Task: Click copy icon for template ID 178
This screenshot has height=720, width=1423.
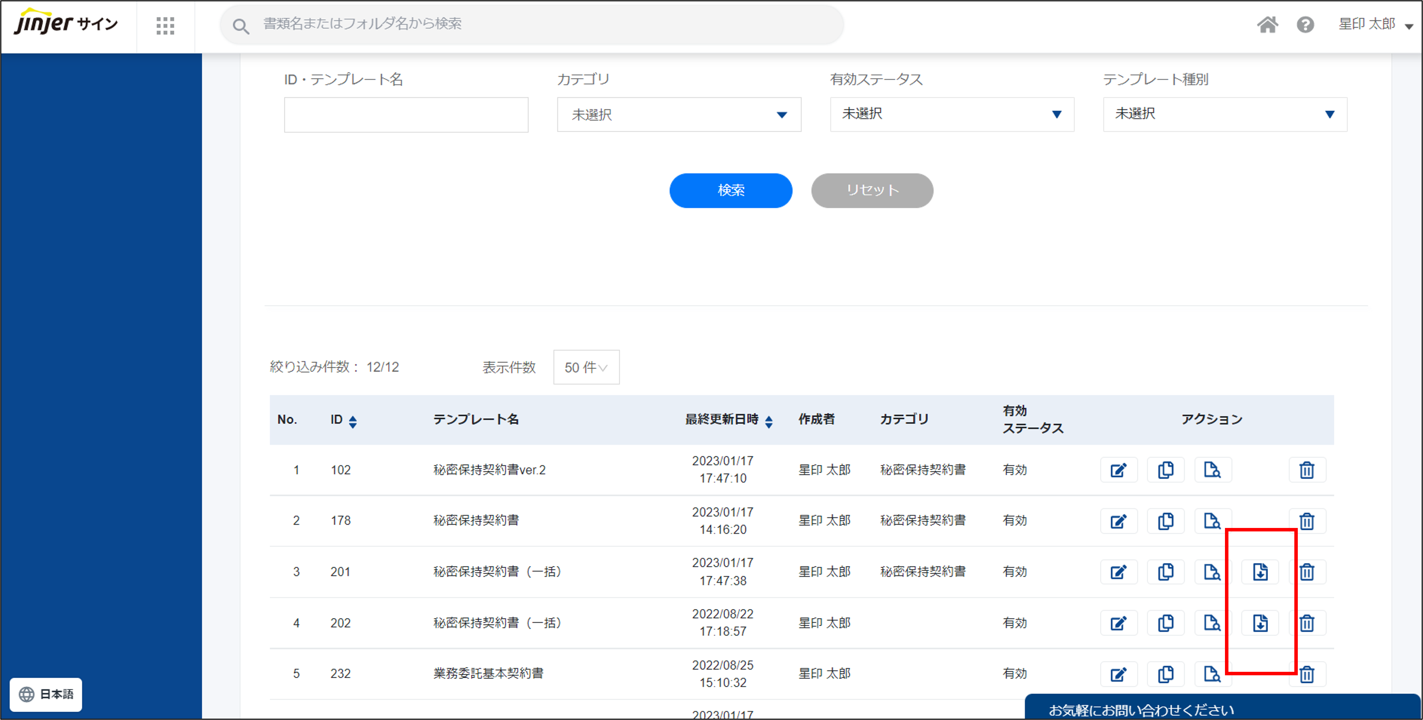Action: coord(1165,521)
